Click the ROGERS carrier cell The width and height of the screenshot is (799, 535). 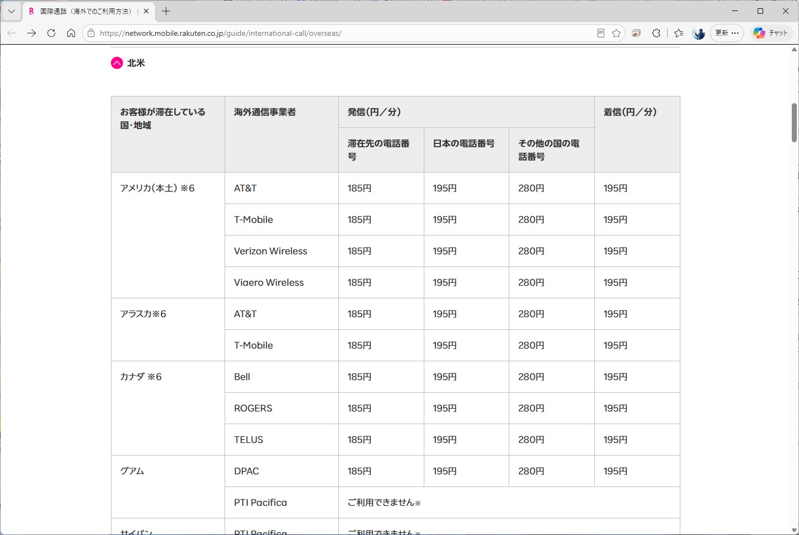(281, 408)
